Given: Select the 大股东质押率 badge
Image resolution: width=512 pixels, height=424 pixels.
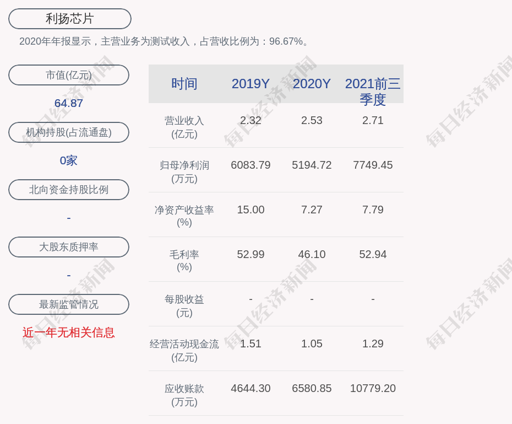Looking at the screenshot, I should [69, 247].
